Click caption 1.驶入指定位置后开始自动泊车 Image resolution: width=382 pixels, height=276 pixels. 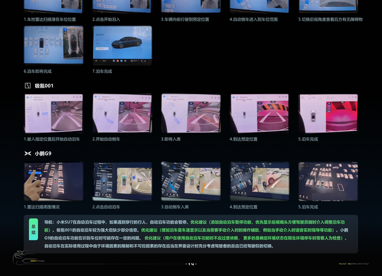tap(52, 139)
